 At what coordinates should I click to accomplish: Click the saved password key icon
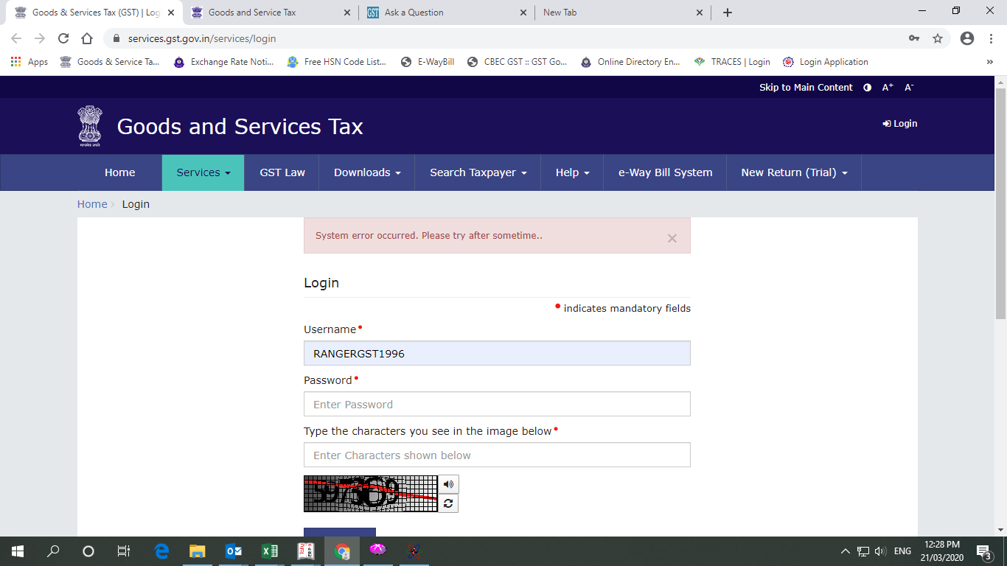[x=914, y=38]
